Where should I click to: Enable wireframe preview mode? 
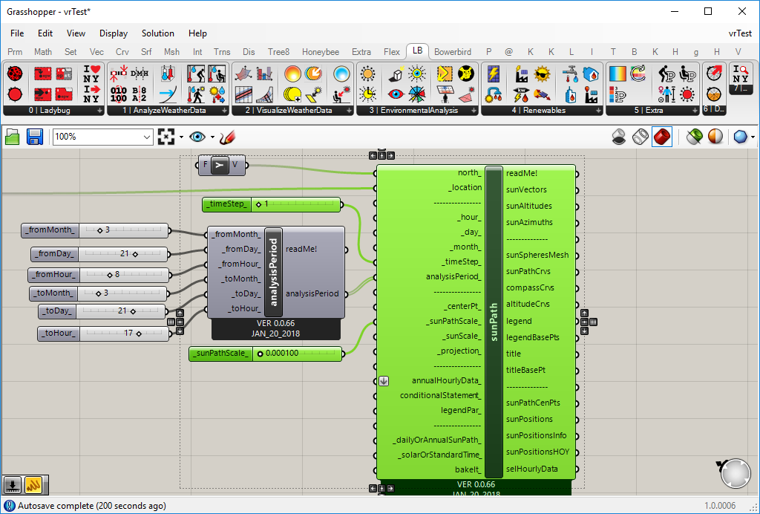coord(641,137)
